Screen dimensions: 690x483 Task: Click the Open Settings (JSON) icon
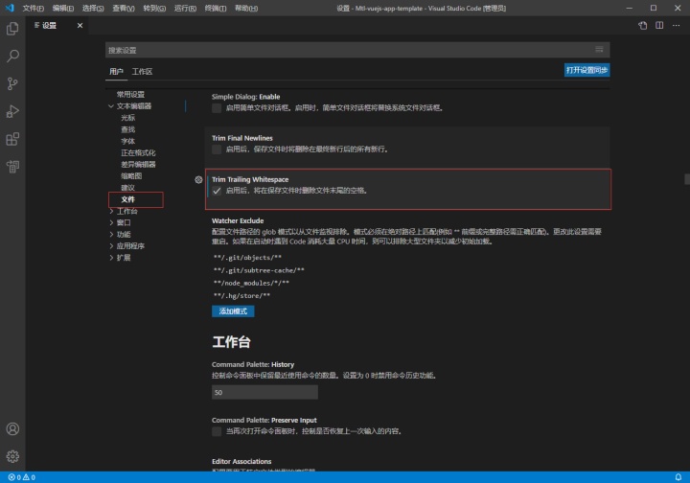tap(642, 26)
